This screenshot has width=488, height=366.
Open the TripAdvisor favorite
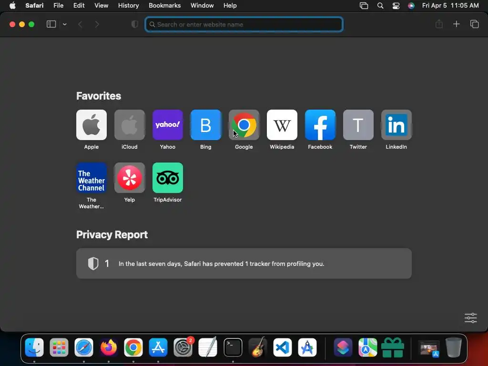pyautogui.click(x=167, y=178)
